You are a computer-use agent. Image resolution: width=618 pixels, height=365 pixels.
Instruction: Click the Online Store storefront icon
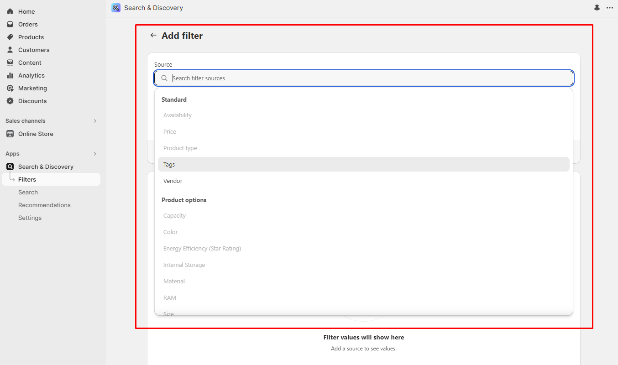(x=10, y=134)
